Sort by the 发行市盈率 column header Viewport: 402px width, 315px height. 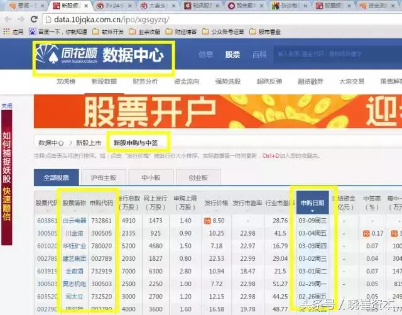point(247,203)
